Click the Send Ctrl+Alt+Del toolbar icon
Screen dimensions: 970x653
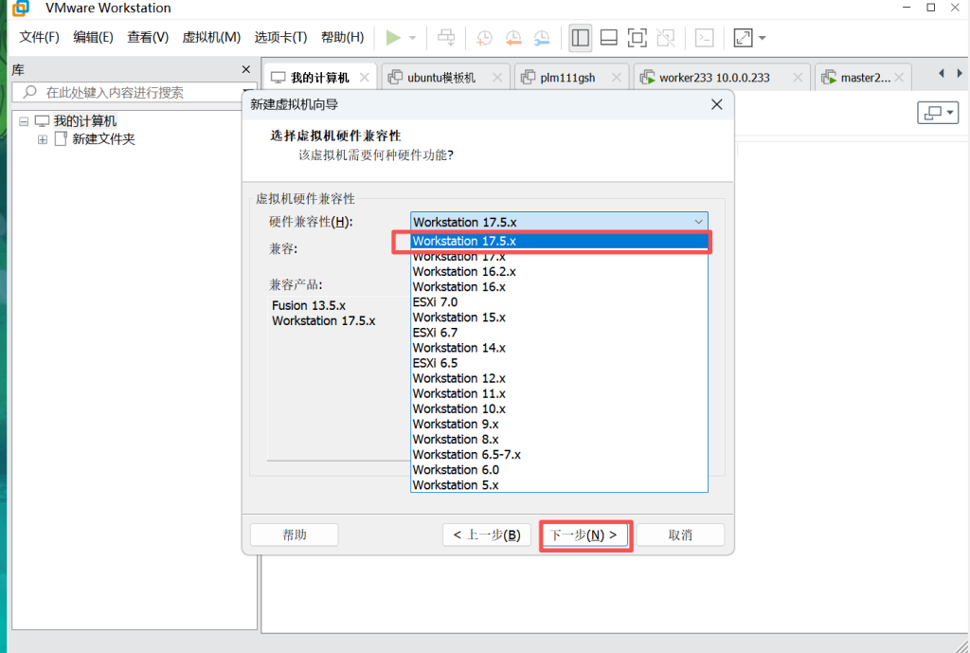coord(446,38)
